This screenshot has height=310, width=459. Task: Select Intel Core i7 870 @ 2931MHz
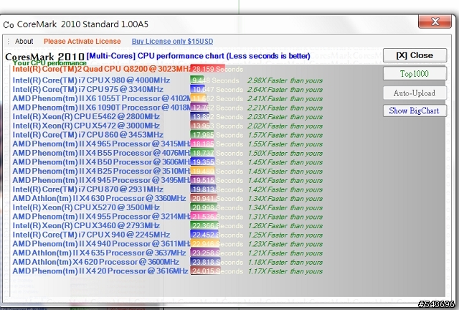click(87, 189)
